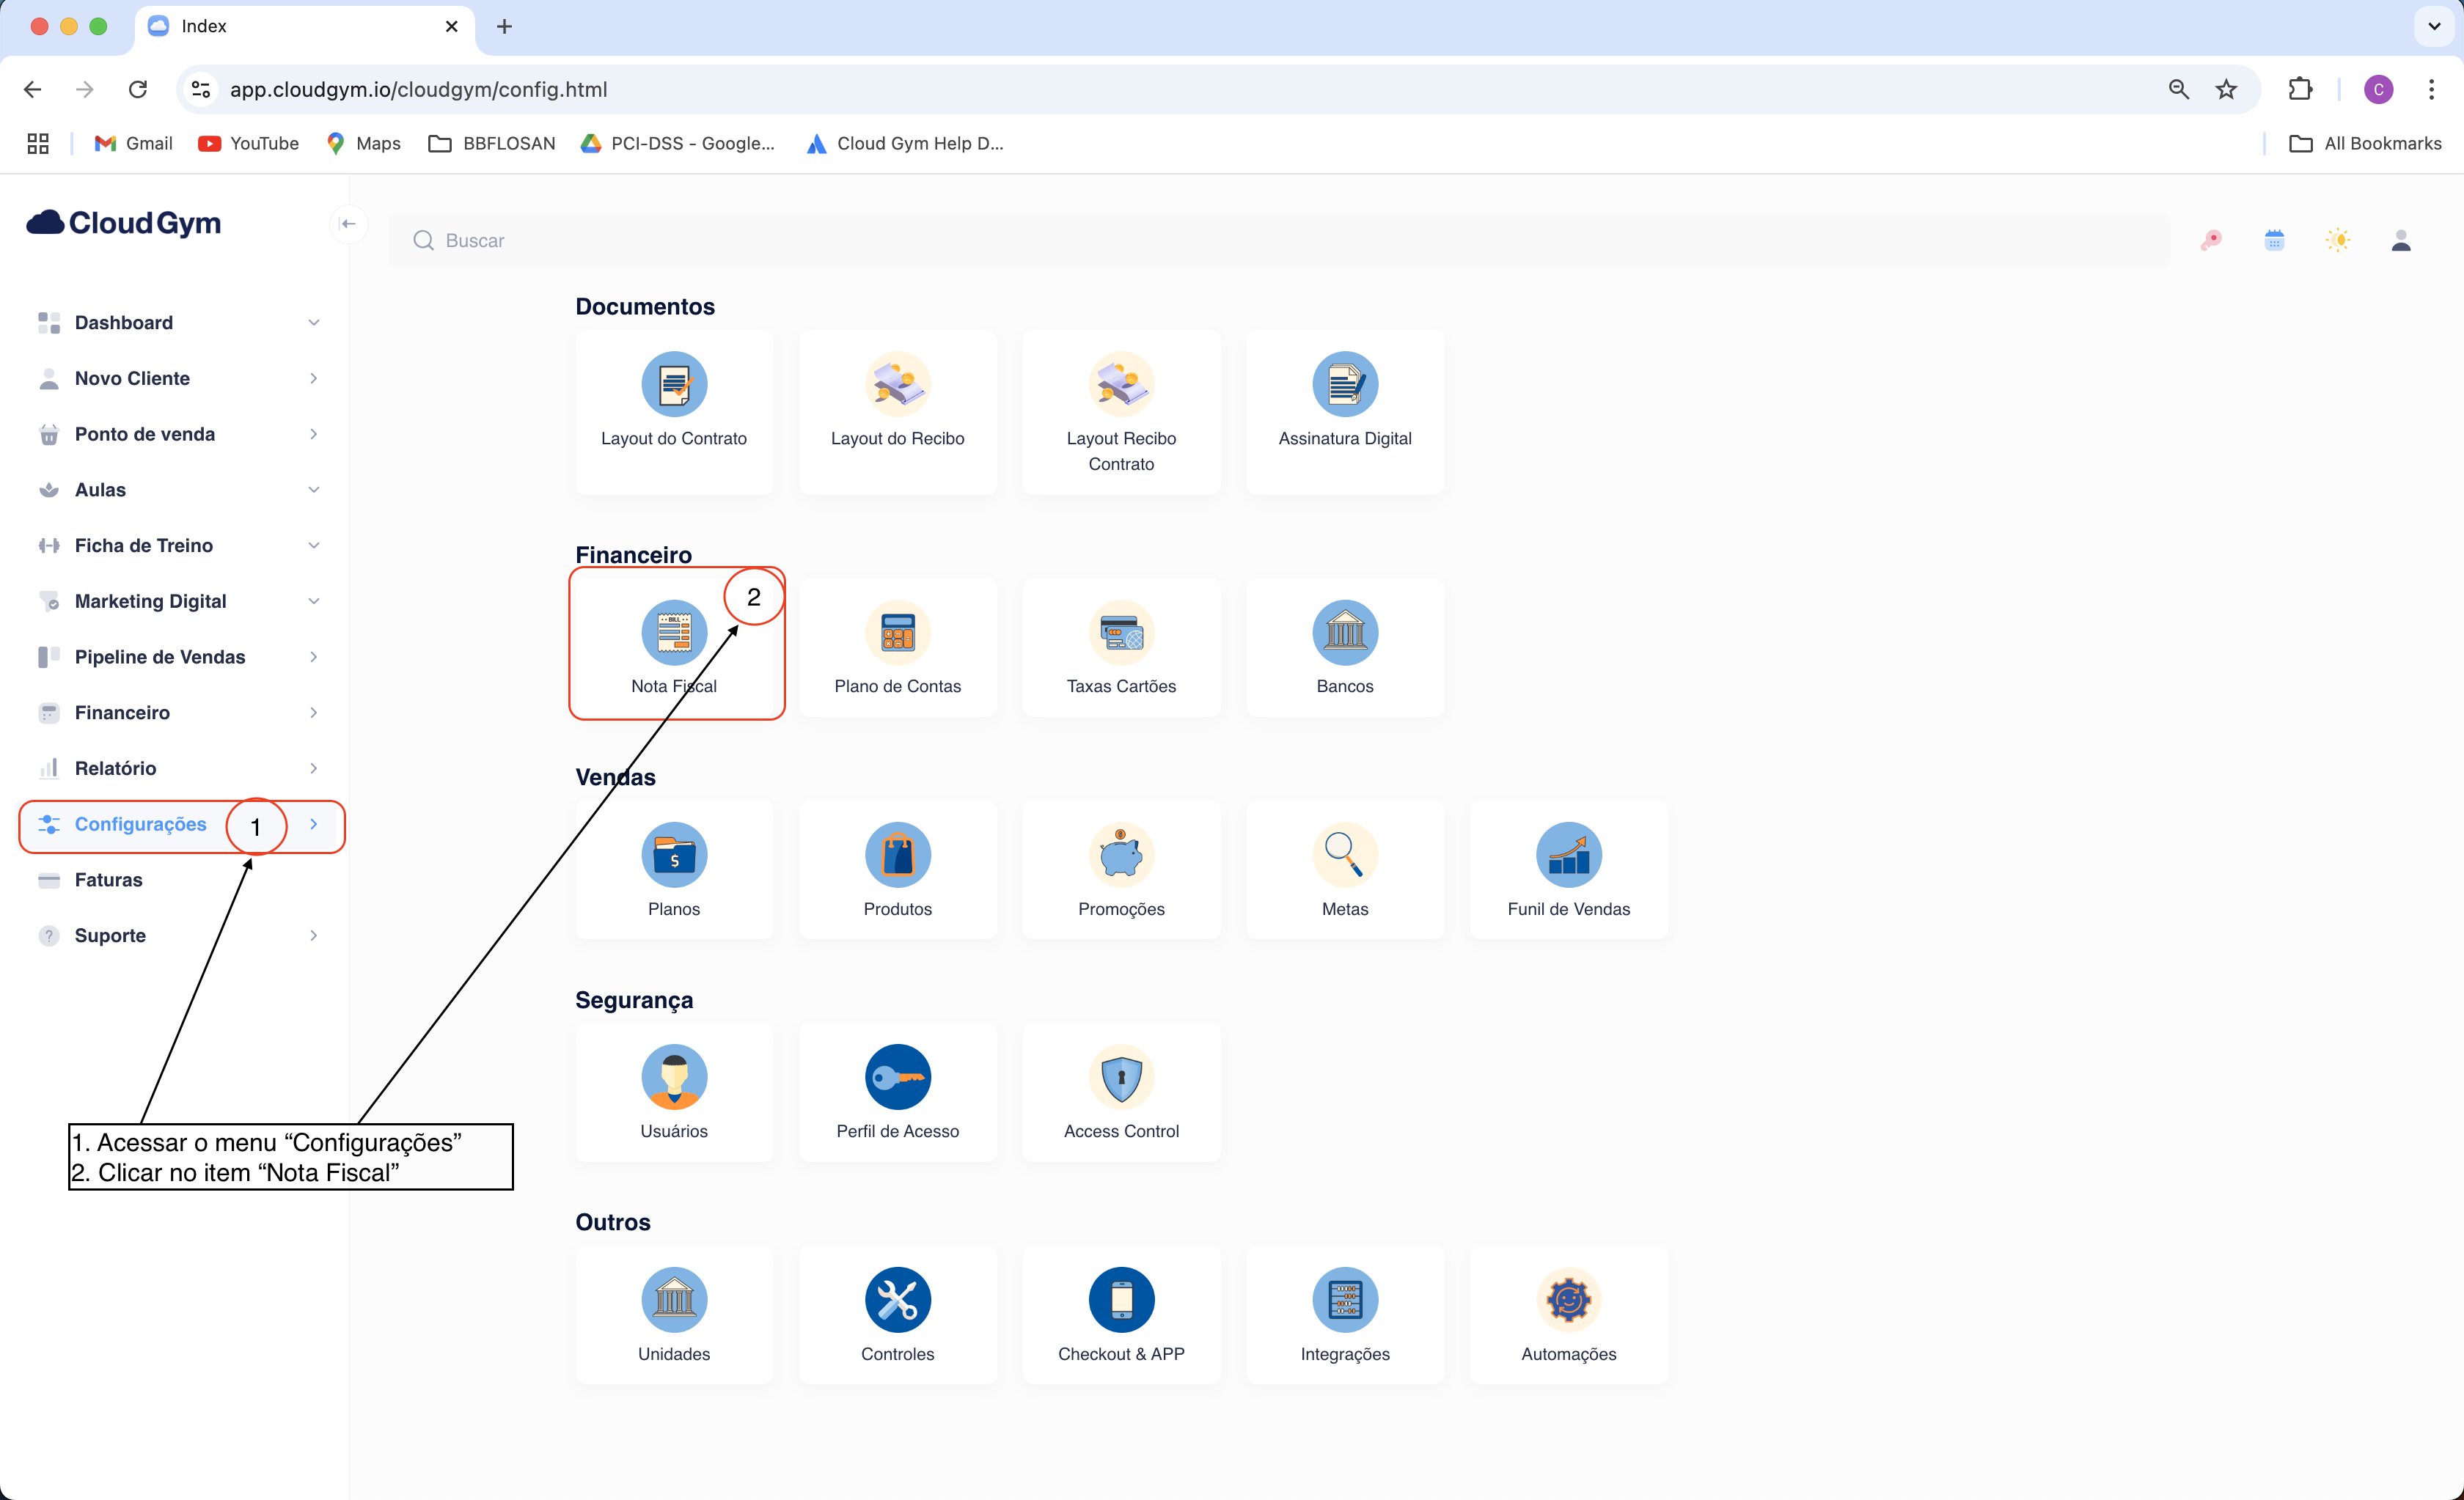
Task: Open the Perfil de Acesso key icon
Action: click(897, 1077)
